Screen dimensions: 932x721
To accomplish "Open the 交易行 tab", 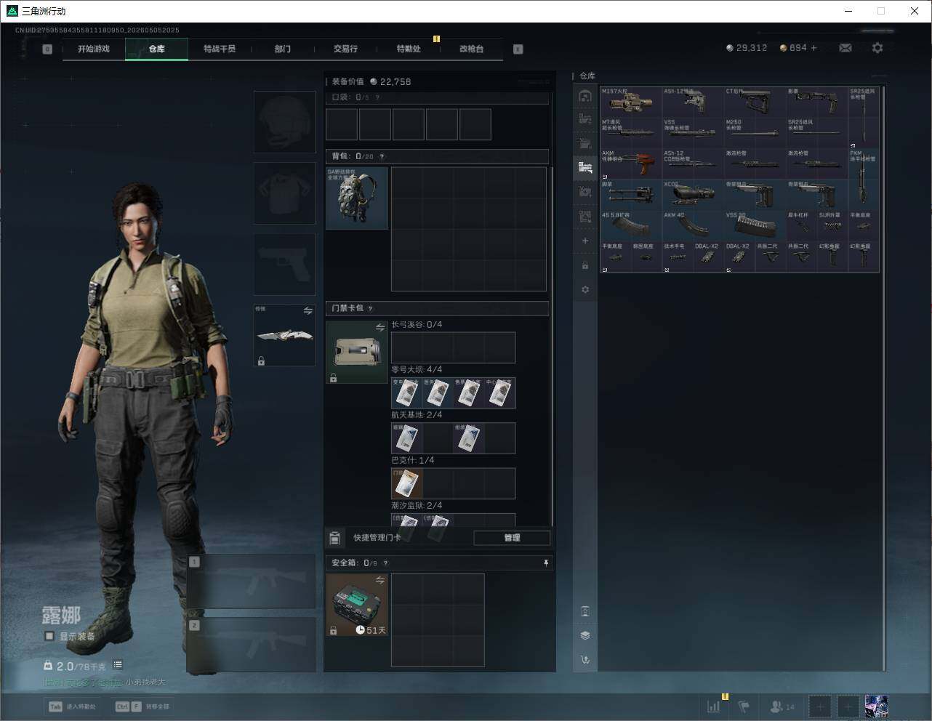I will pyautogui.click(x=345, y=49).
